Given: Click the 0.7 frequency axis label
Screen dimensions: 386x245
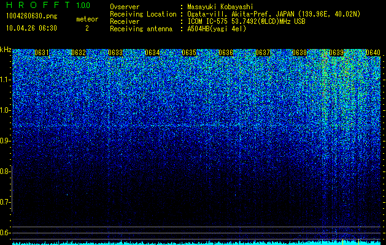Looking at the screenshot, I should tap(5, 202).
